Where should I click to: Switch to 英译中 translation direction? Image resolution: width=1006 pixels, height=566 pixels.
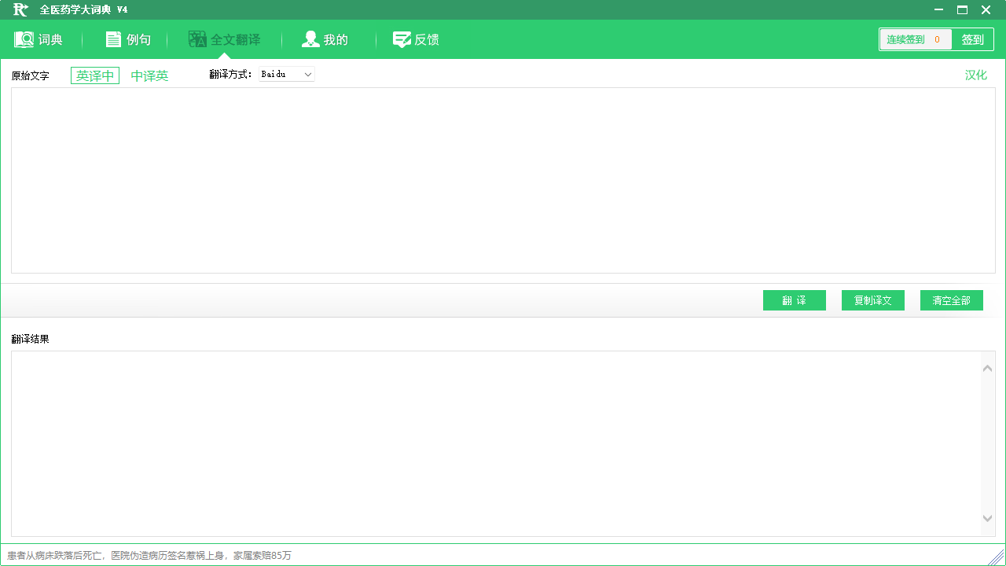95,75
